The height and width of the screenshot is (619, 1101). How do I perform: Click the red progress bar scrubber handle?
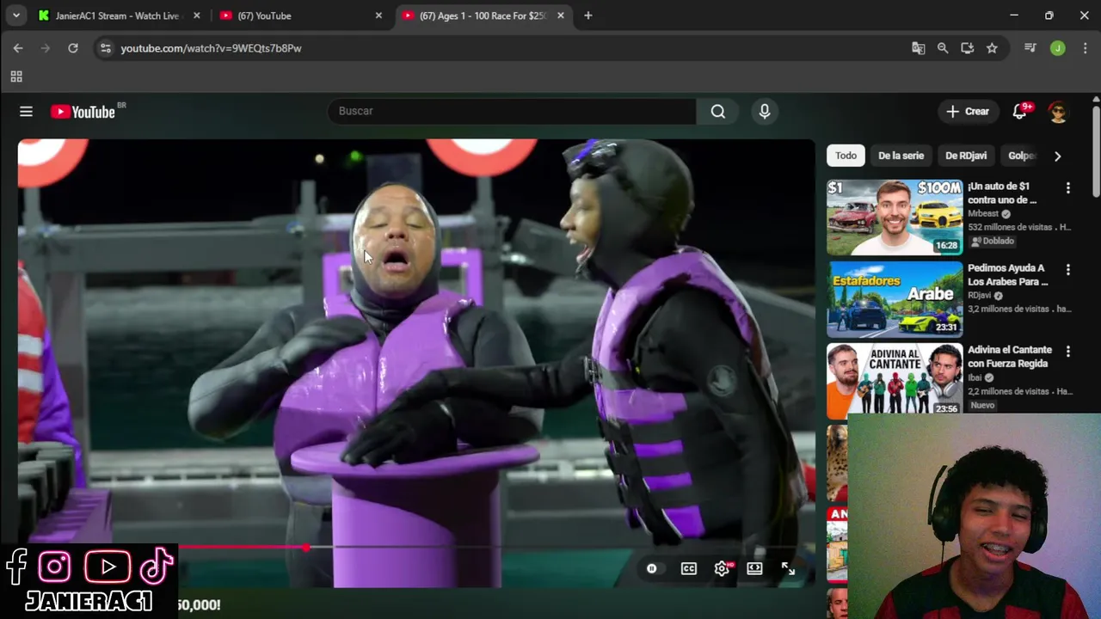(x=306, y=548)
